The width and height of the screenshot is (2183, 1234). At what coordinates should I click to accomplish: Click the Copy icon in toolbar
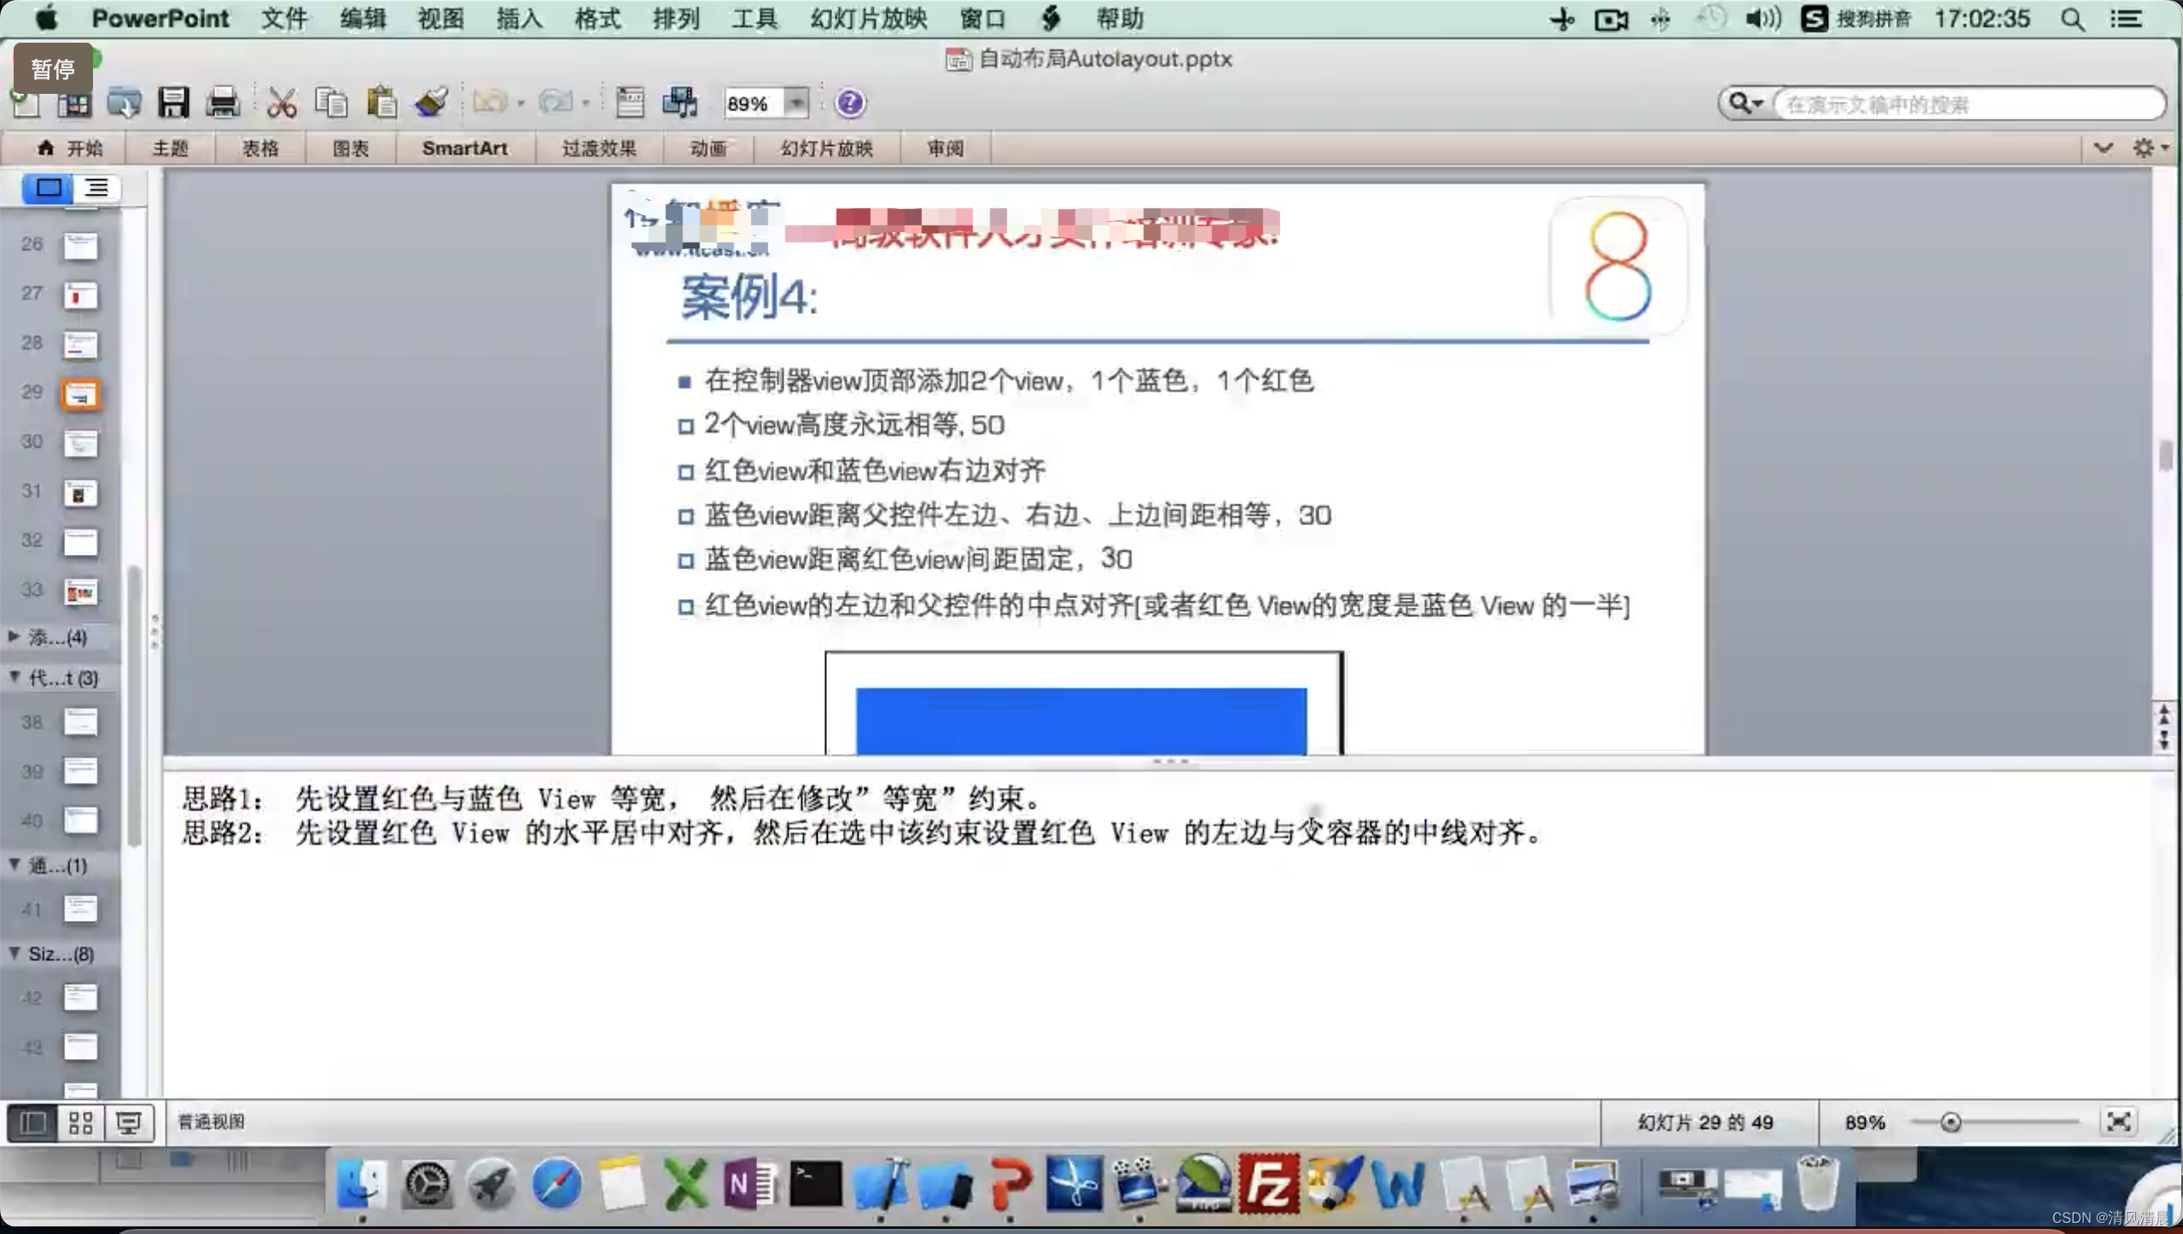pos(331,103)
